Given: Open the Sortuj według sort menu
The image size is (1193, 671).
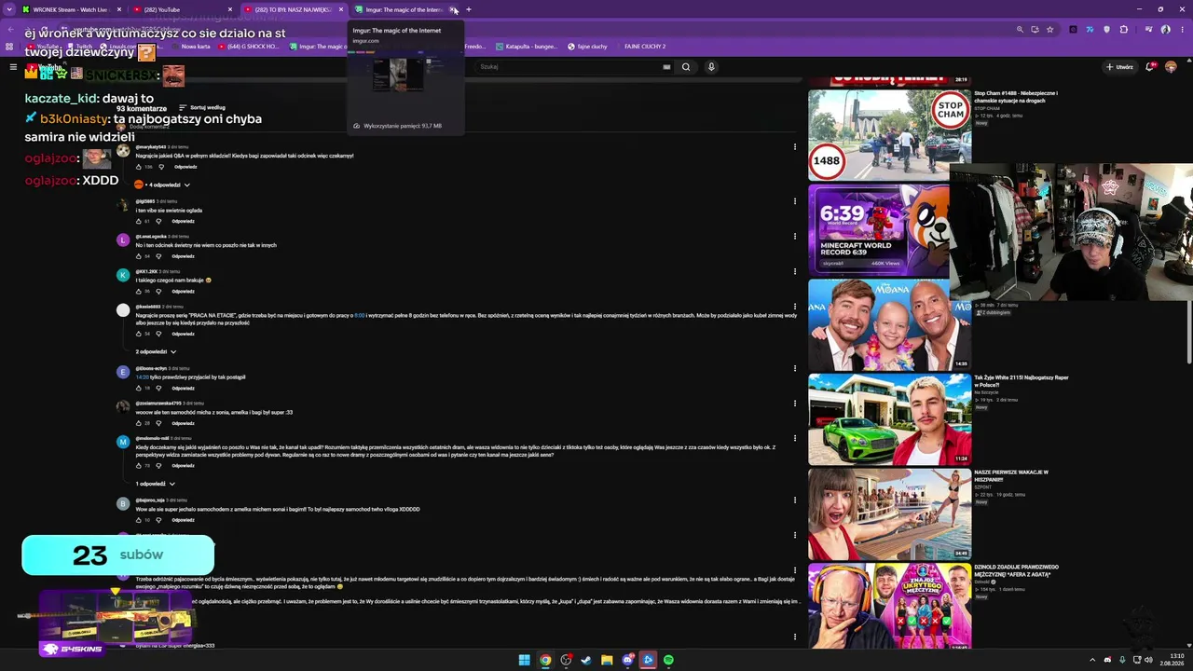Looking at the screenshot, I should click(201, 108).
